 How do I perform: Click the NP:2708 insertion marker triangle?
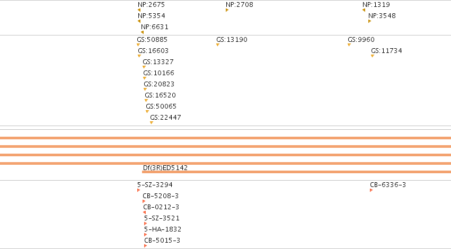227,10
